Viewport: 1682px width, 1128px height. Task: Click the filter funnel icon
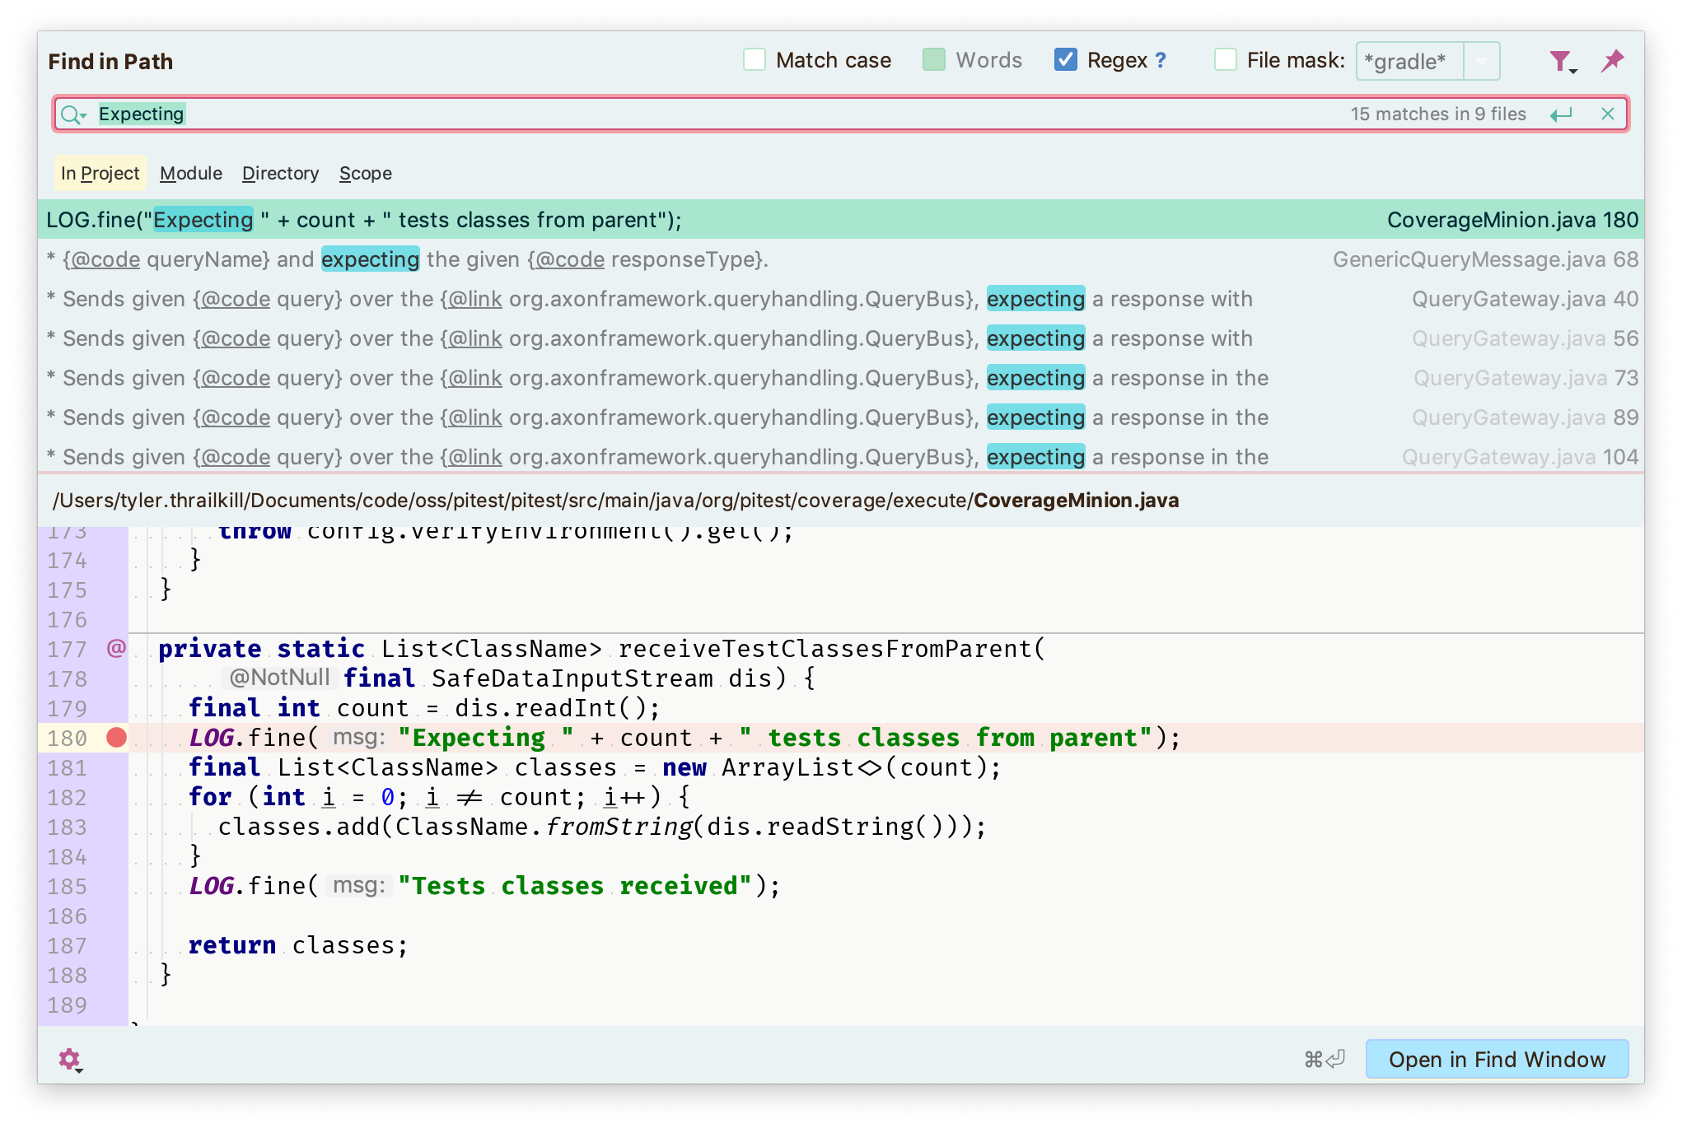[x=1561, y=61]
